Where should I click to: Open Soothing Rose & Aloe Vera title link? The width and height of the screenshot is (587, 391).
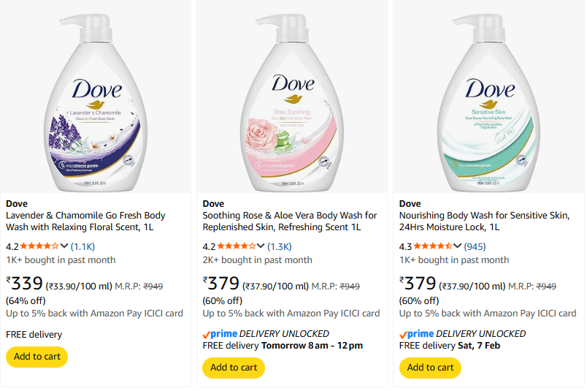tap(289, 221)
